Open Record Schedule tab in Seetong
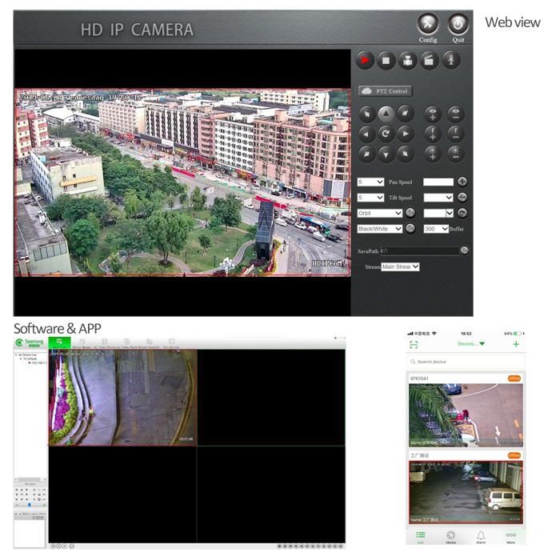The width and height of the screenshot is (560, 560). pyautogui.click(x=150, y=343)
